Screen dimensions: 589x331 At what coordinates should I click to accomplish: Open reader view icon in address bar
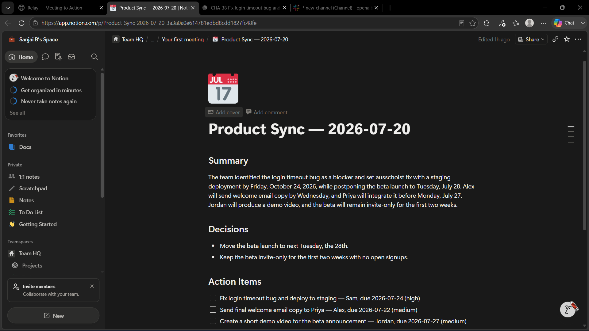click(462, 23)
